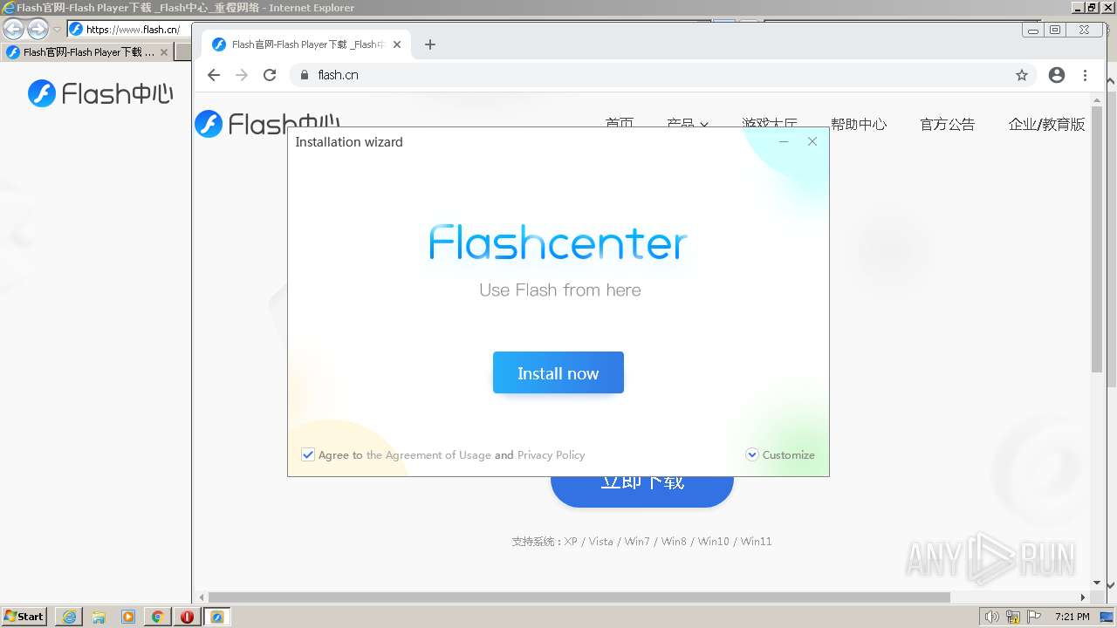Open 官方公告 in site navigation
The width and height of the screenshot is (1117, 628).
click(947, 124)
